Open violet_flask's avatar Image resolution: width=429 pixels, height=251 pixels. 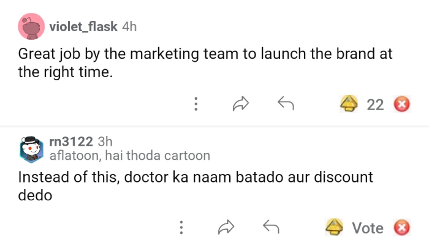(29, 28)
